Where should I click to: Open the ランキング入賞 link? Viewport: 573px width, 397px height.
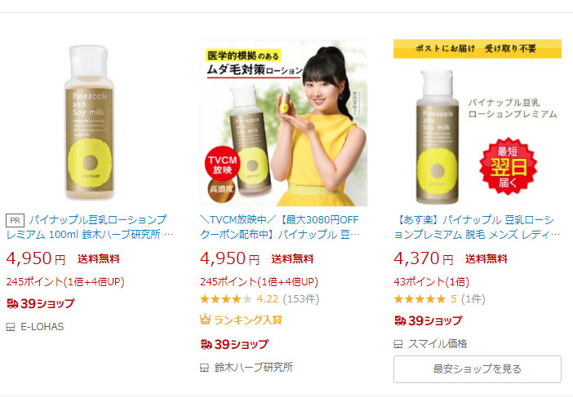coord(247,320)
